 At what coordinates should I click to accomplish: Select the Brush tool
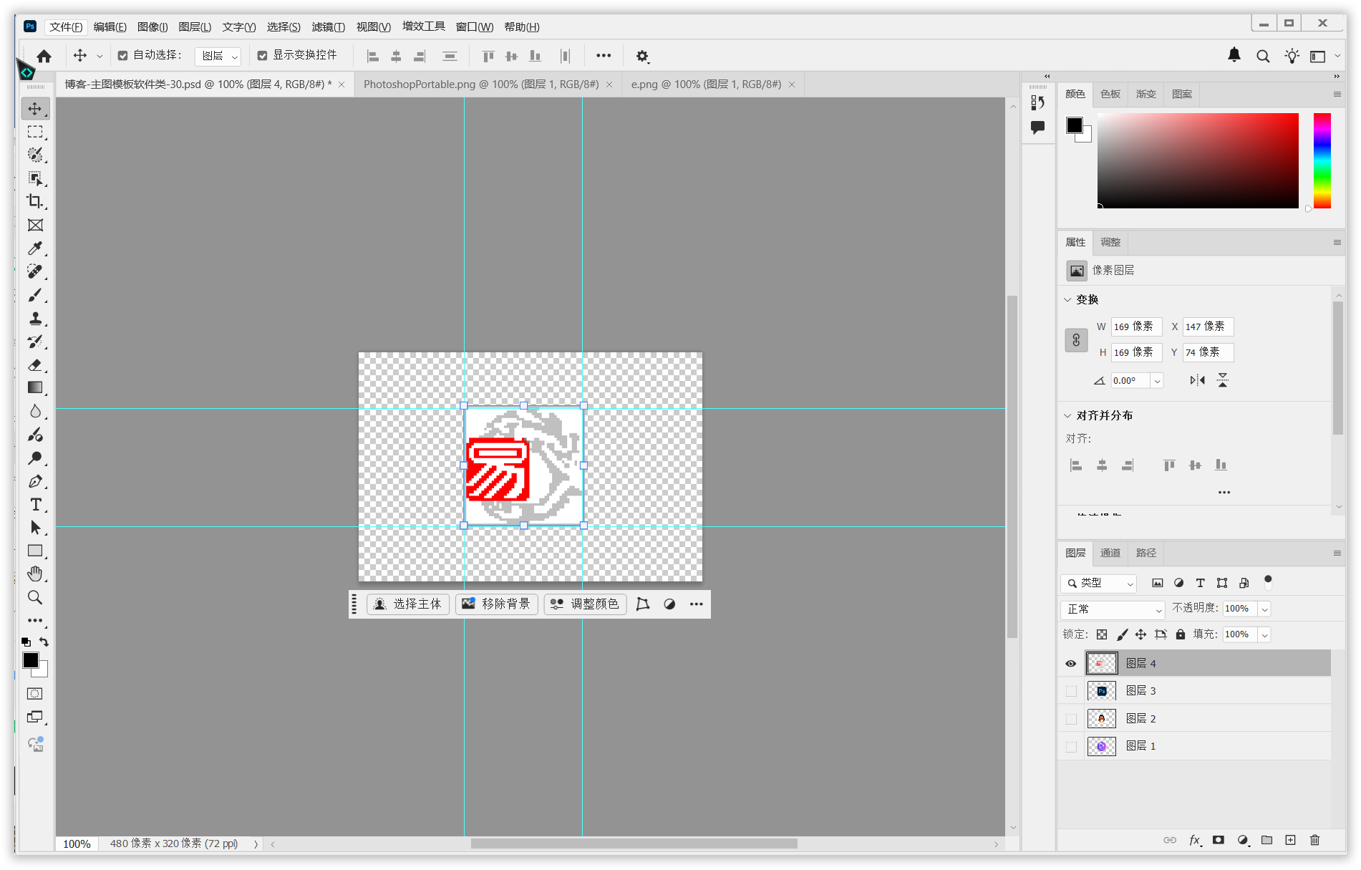tap(35, 295)
